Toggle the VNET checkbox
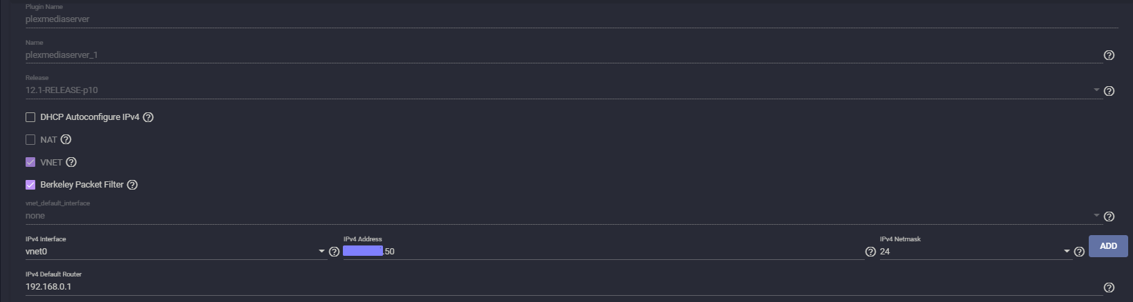The height and width of the screenshot is (302, 1133). click(30, 162)
